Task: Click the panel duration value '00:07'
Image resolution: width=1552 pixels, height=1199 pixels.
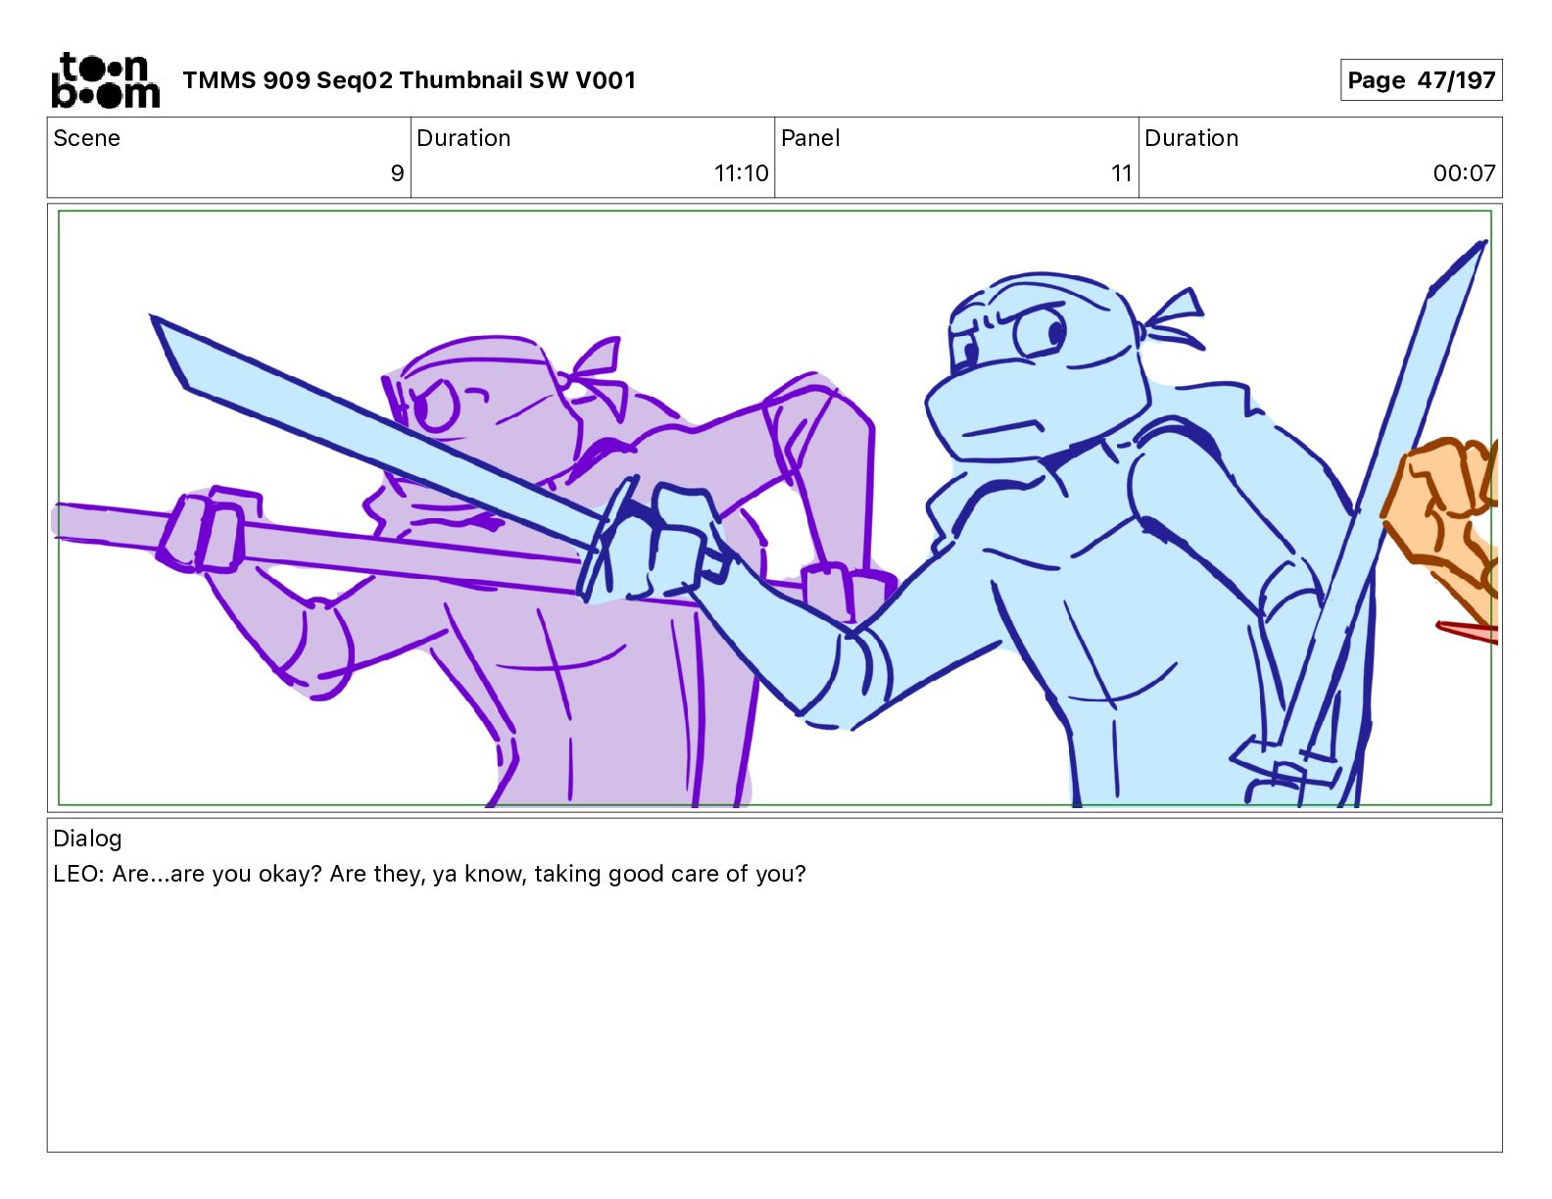Action: pos(1464,173)
